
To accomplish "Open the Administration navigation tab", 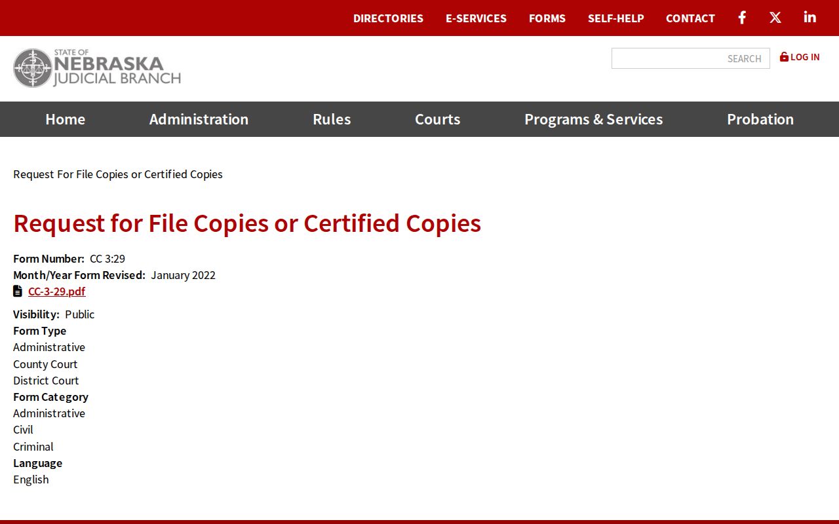I will pyautogui.click(x=199, y=119).
